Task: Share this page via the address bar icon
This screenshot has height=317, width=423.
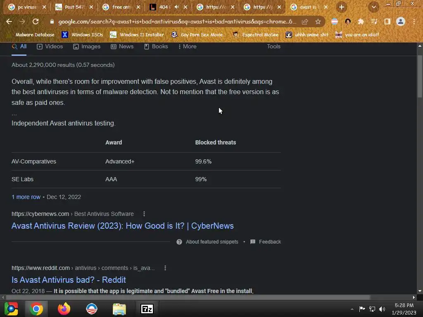Action: coord(305,21)
